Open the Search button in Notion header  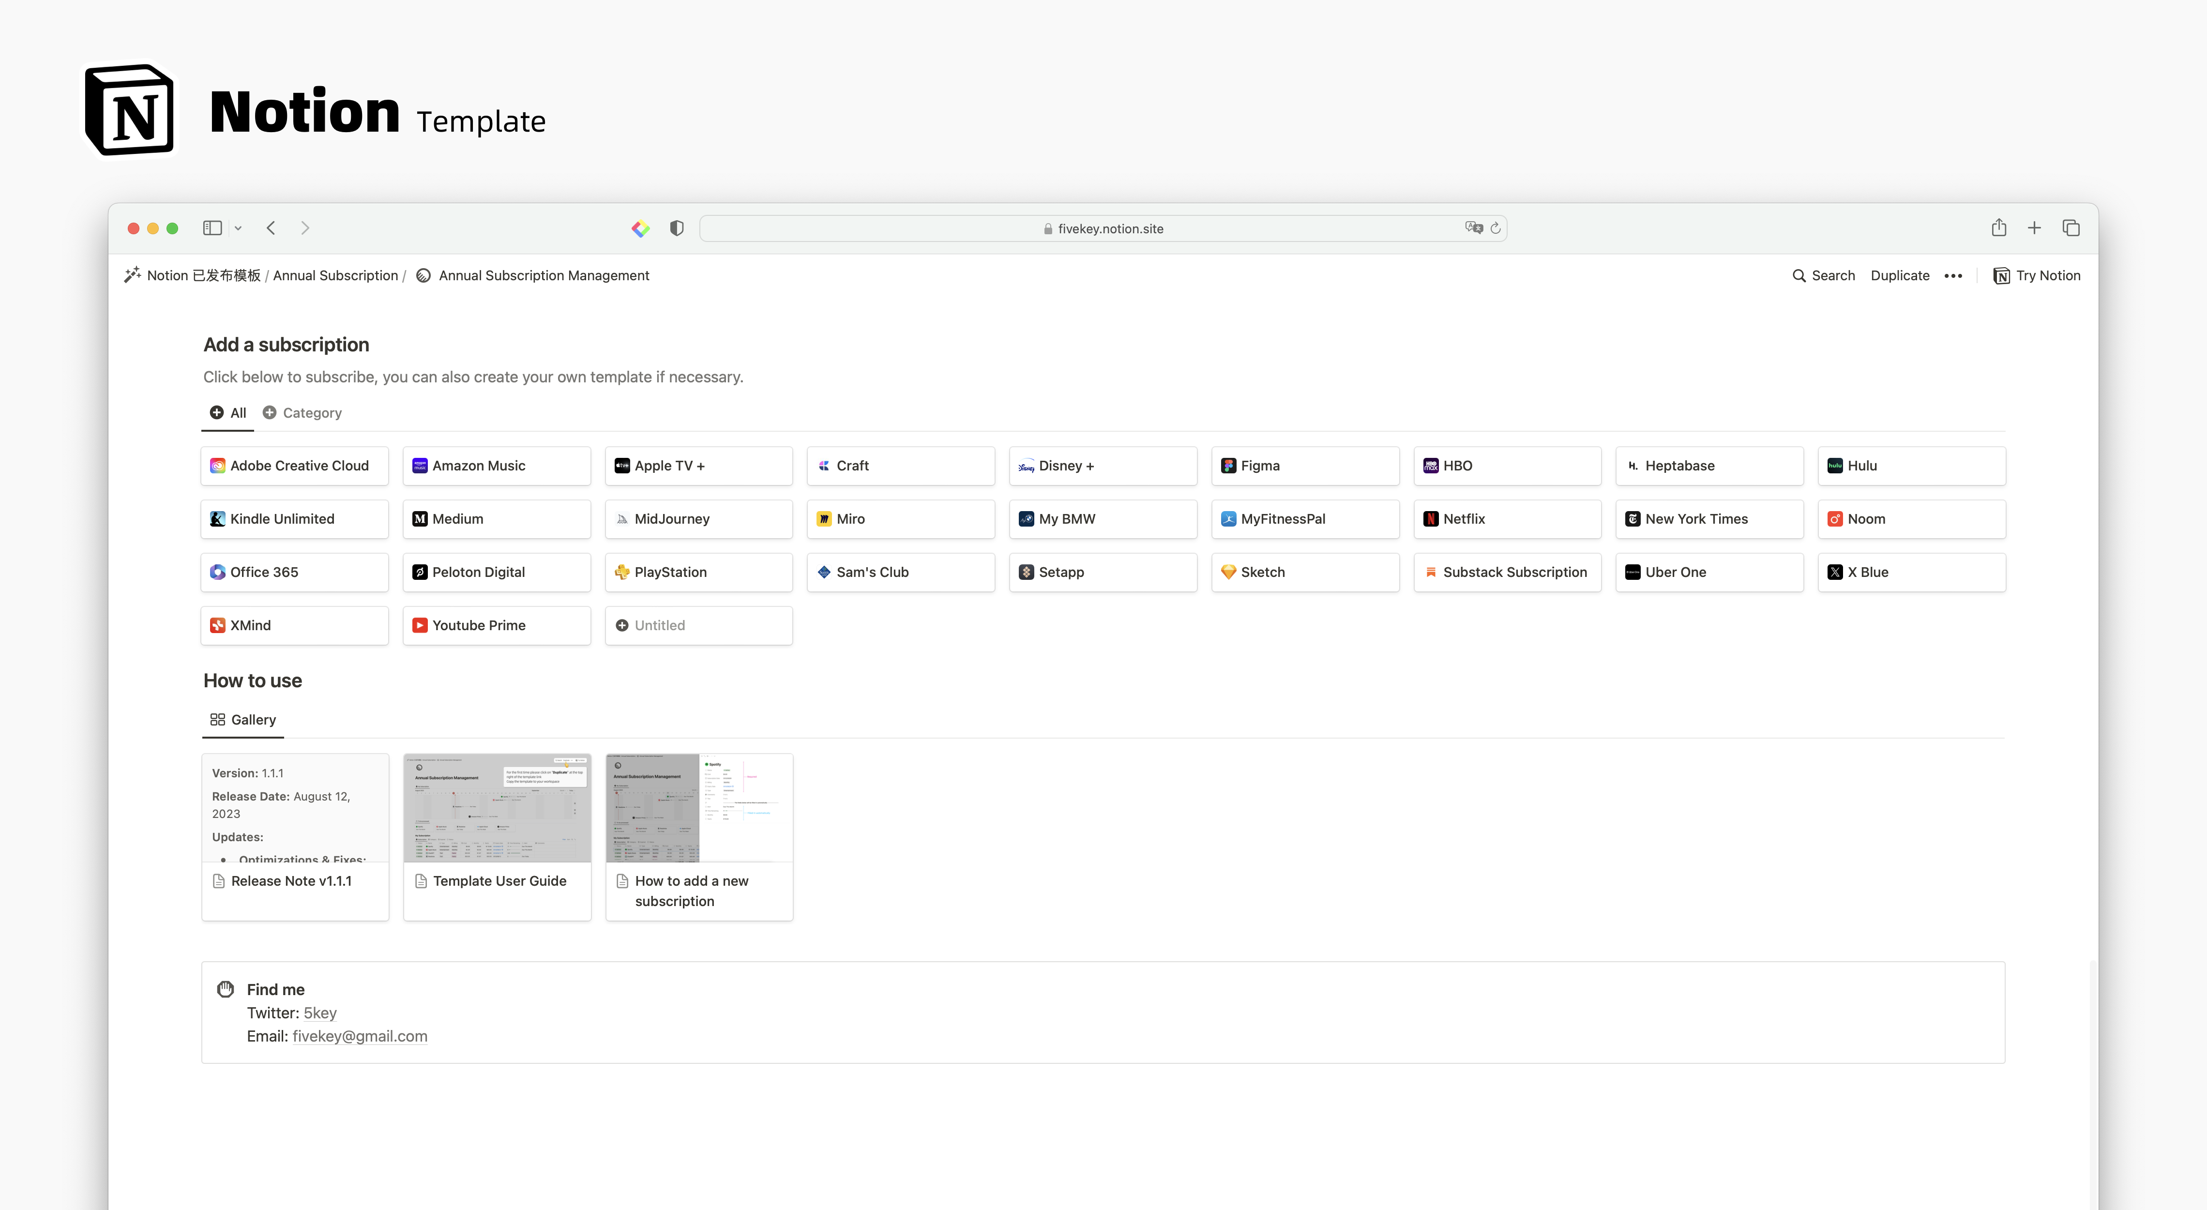[1823, 275]
